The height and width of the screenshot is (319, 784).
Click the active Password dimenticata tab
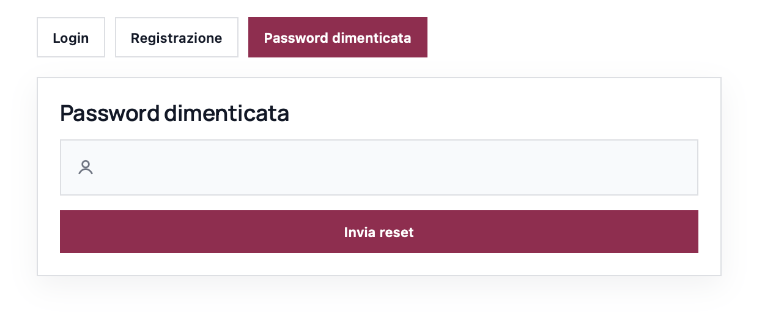coord(338,38)
